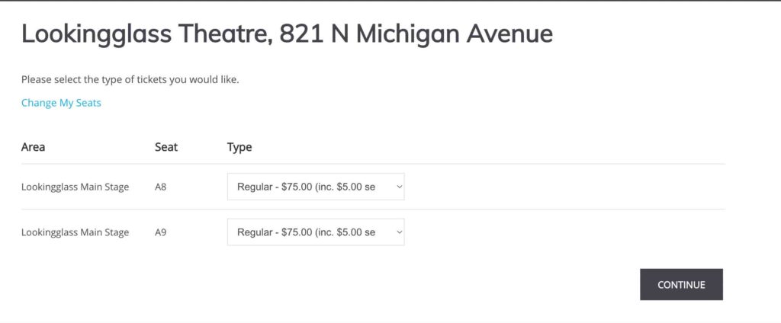Click the Lookingglass Theatre name in heading
The height and width of the screenshot is (323, 781).
click(146, 34)
